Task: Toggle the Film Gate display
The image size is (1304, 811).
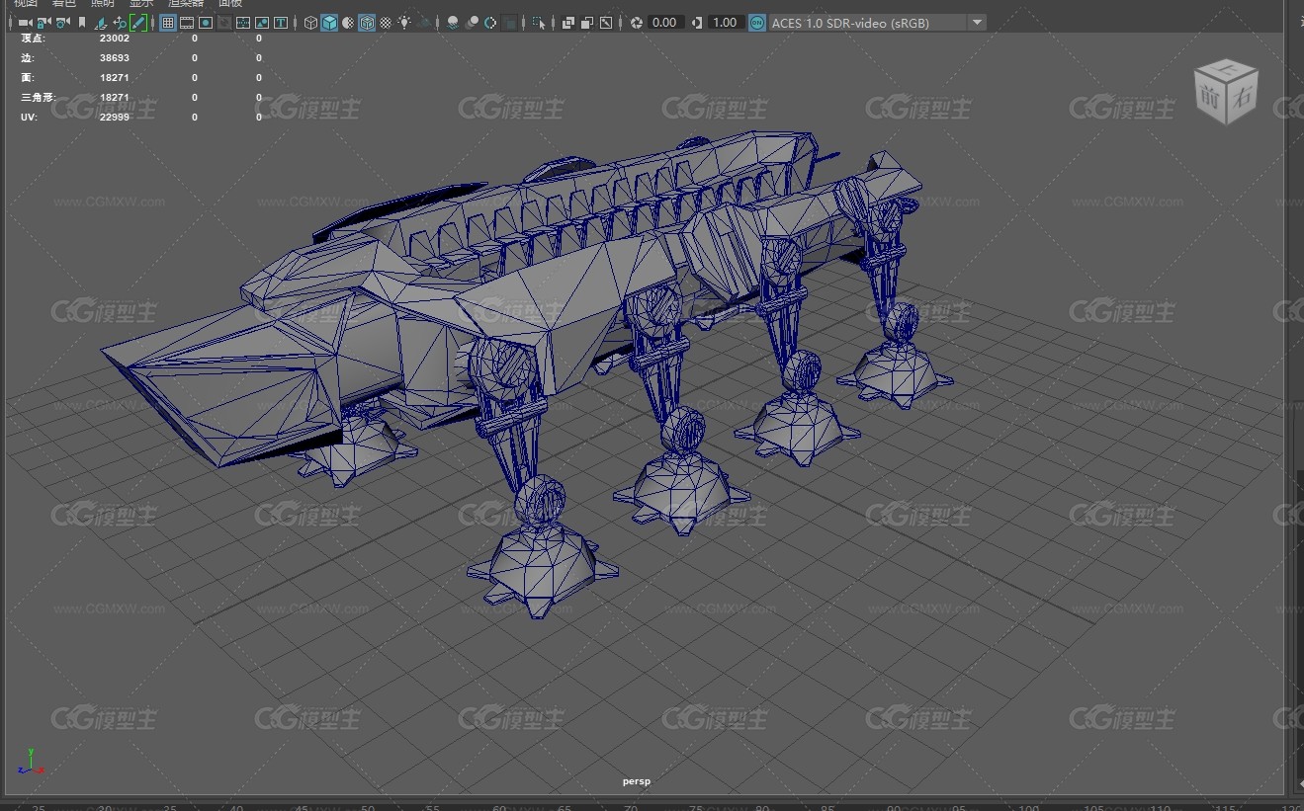Action: [186, 22]
